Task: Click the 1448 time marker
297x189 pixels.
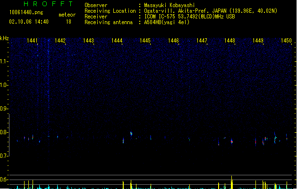Action: [230, 41]
